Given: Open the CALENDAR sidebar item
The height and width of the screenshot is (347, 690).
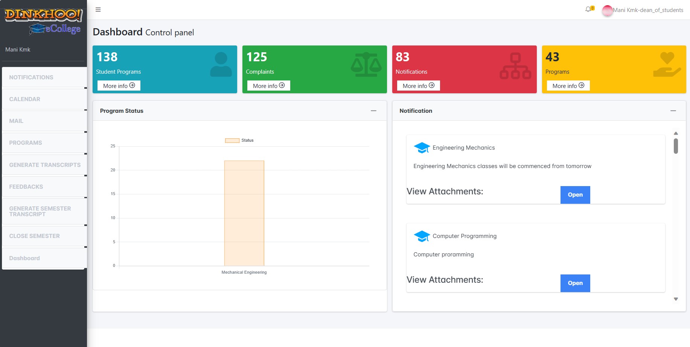Looking at the screenshot, I should tap(44, 99).
